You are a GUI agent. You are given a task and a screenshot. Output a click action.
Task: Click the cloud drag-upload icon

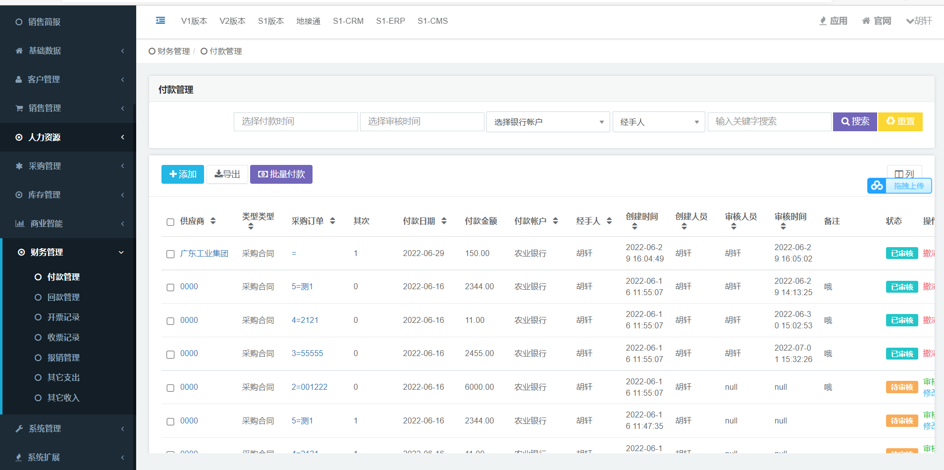(877, 186)
